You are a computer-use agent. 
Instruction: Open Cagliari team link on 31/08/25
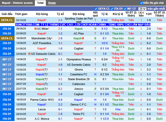[x=79, y=49]
